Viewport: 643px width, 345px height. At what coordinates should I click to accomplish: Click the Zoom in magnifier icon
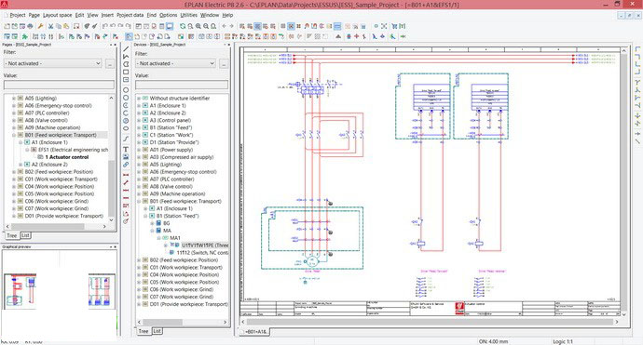pyautogui.click(x=198, y=26)
